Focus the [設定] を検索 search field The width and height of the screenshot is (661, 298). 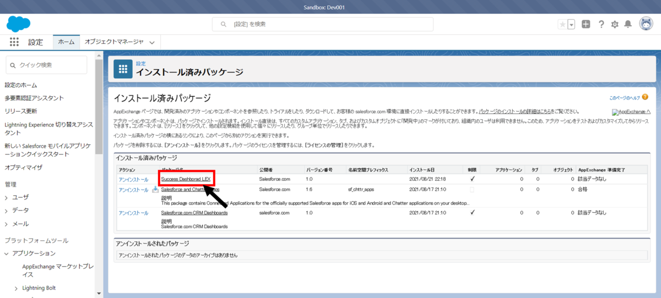coord(323,24)
